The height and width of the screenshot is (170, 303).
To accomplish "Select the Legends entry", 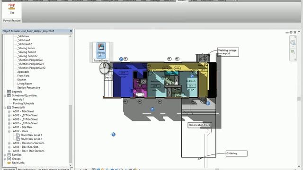I will coord(17,92).
